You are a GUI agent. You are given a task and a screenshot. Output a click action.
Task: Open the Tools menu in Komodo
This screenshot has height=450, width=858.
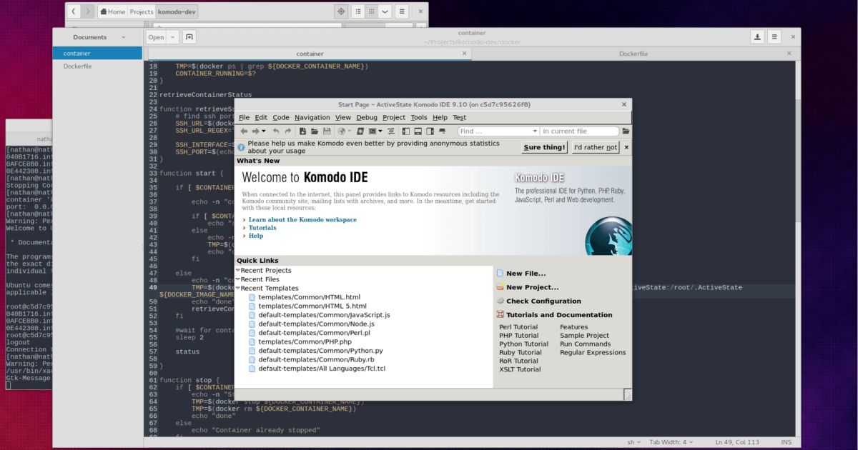419,117
